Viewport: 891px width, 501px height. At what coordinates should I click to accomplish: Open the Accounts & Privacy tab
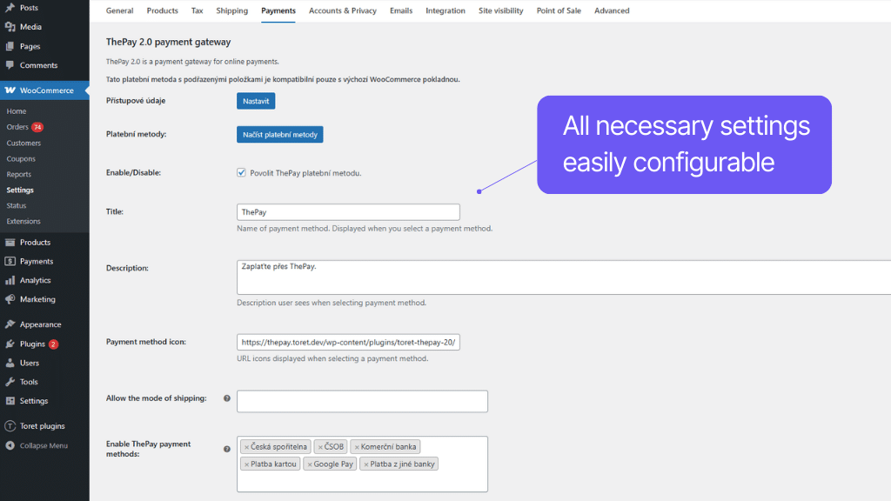click(343, 10)
